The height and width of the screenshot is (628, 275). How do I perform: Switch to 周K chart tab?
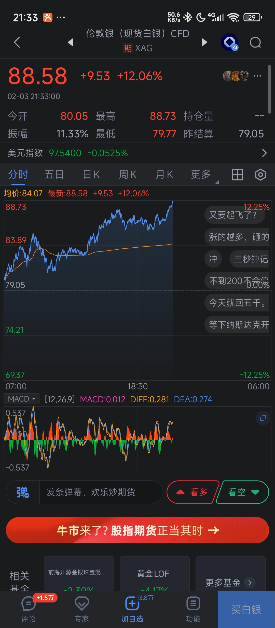pyautogui.click(x=128, y=175)
